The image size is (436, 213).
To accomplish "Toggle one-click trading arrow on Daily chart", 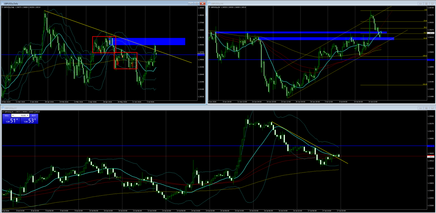I will 2,7.
